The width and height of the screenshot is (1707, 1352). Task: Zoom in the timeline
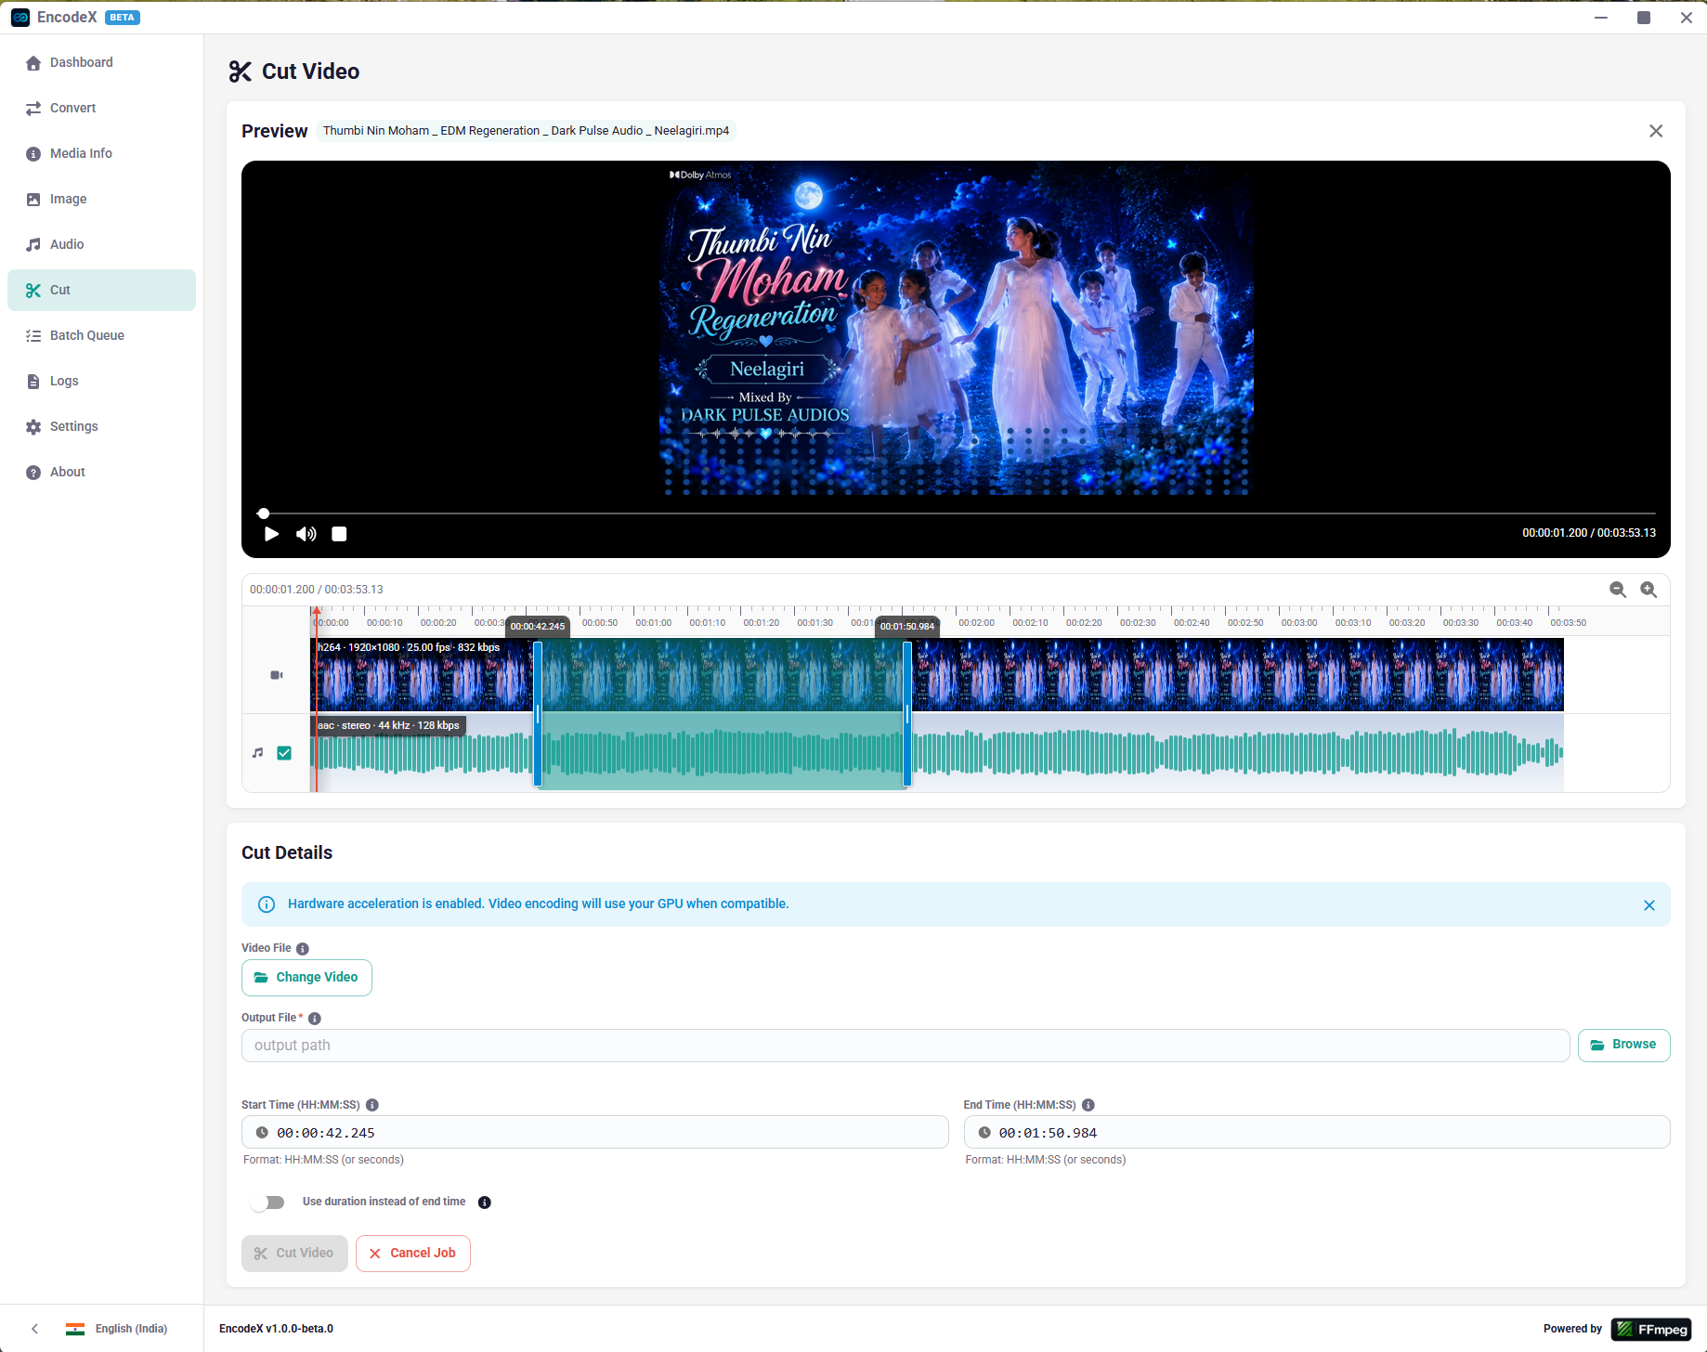click(1648, 590)
